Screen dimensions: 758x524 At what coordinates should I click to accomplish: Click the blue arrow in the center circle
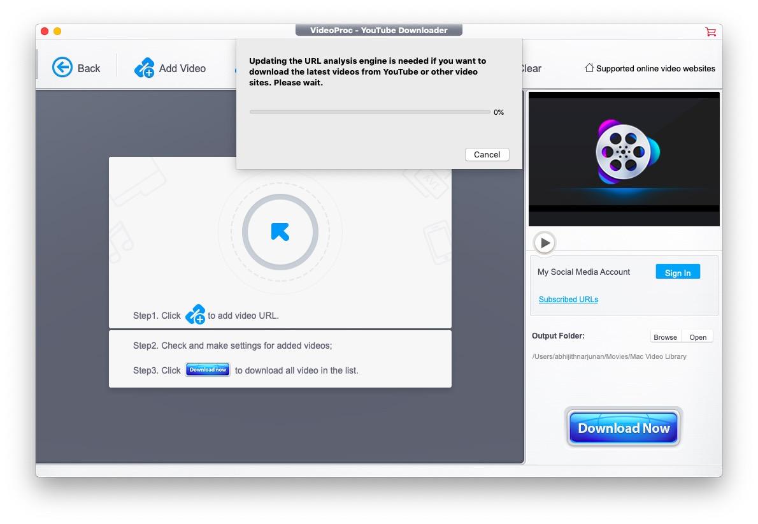(x=280, y=232)
